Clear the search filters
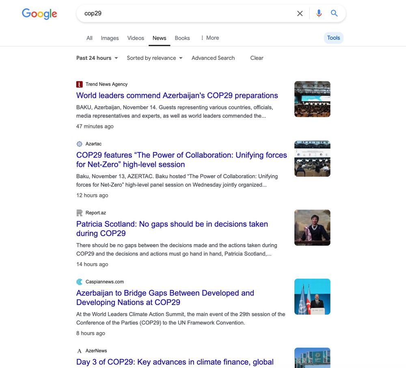Viewport: 406px width, 368px height. (257, 58)
